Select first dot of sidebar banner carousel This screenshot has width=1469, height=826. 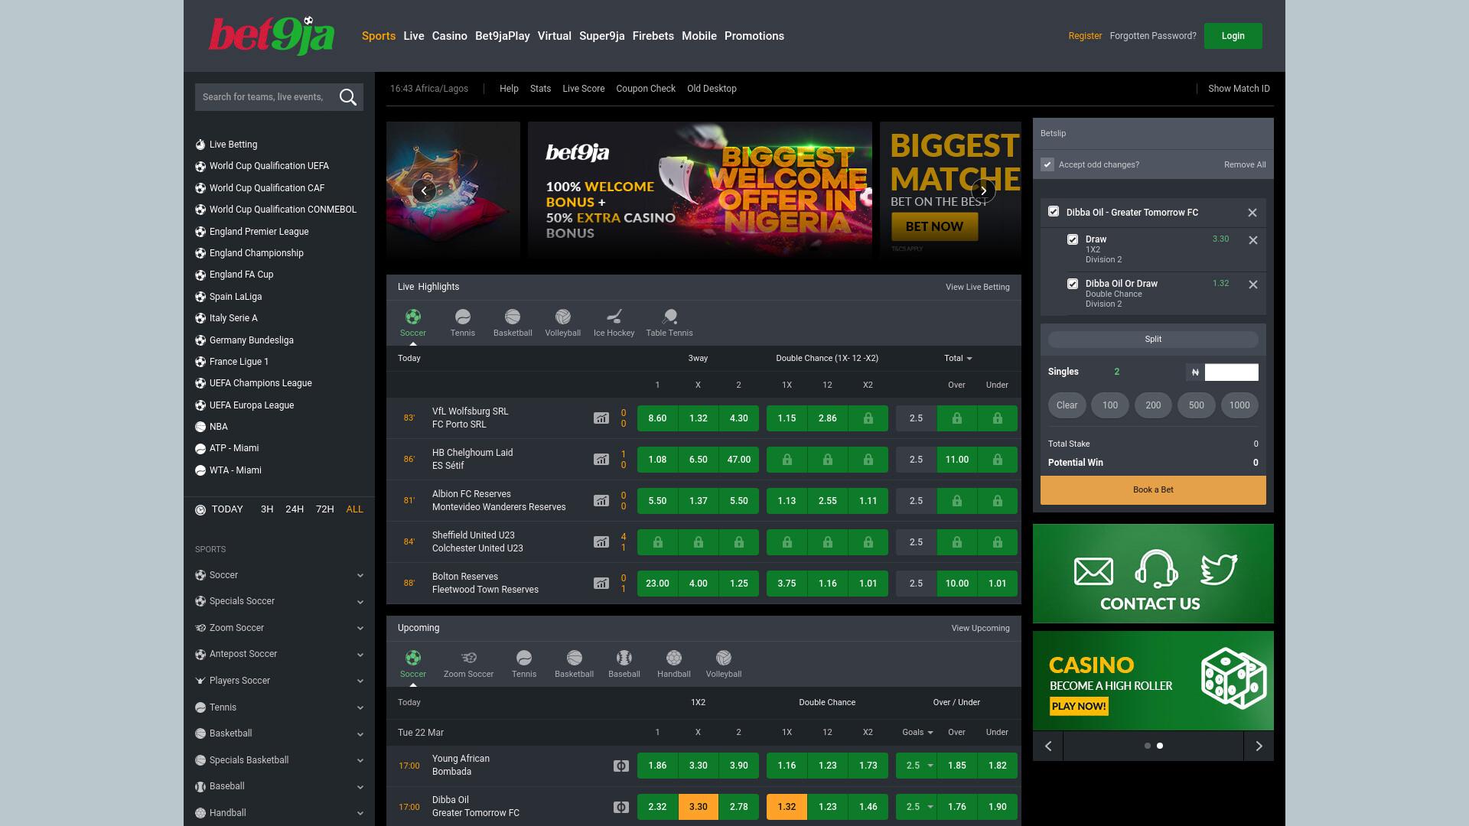point(1147,746)
